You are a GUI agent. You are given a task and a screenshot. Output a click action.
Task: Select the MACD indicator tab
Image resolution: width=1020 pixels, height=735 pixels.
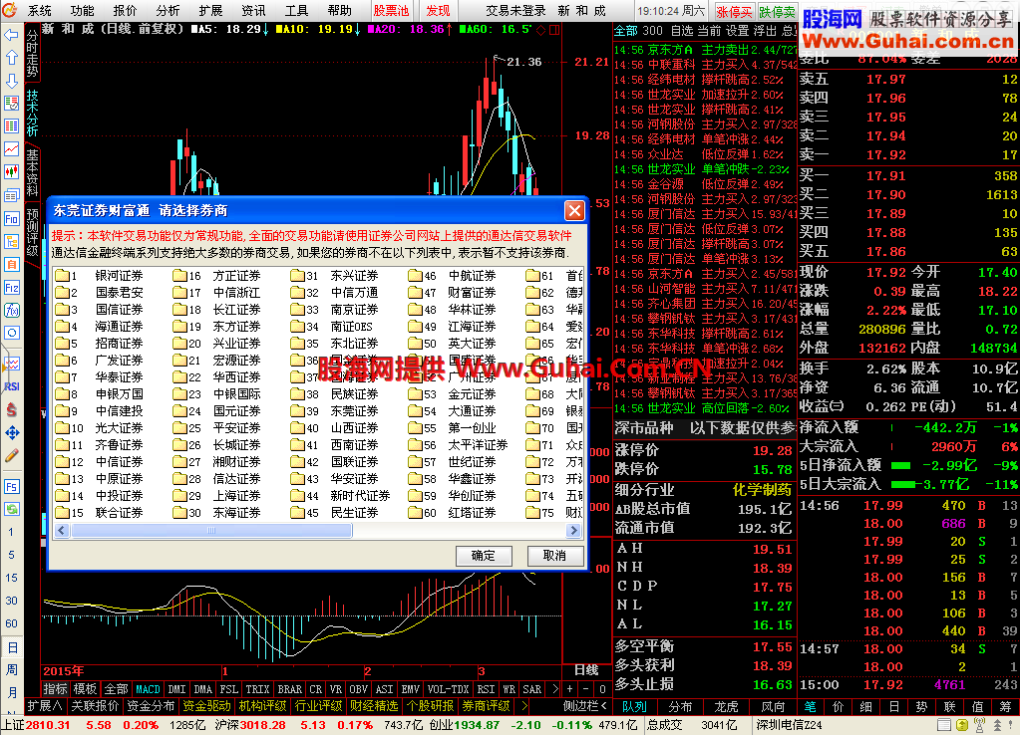pyautogui.click(x=148, y=689)
